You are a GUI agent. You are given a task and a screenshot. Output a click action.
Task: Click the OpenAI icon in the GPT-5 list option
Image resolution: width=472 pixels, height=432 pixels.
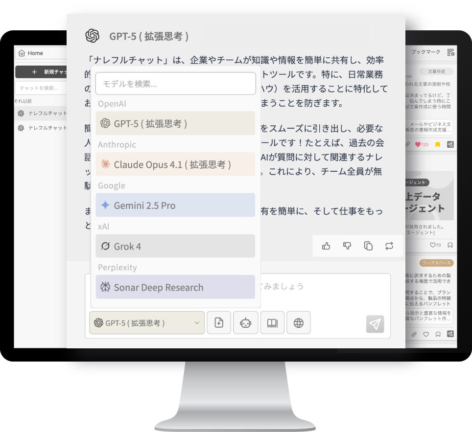[x=105, y=123]
